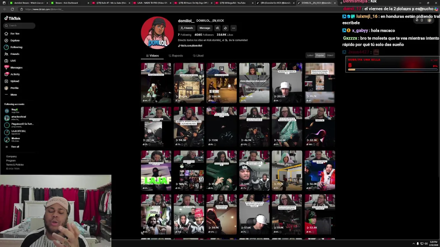The width and height of the screenshot is (440, 247).
Task: Switch to MrVargasRd YouTube tab
Action: pyautogui.click(x=234, y=3)
